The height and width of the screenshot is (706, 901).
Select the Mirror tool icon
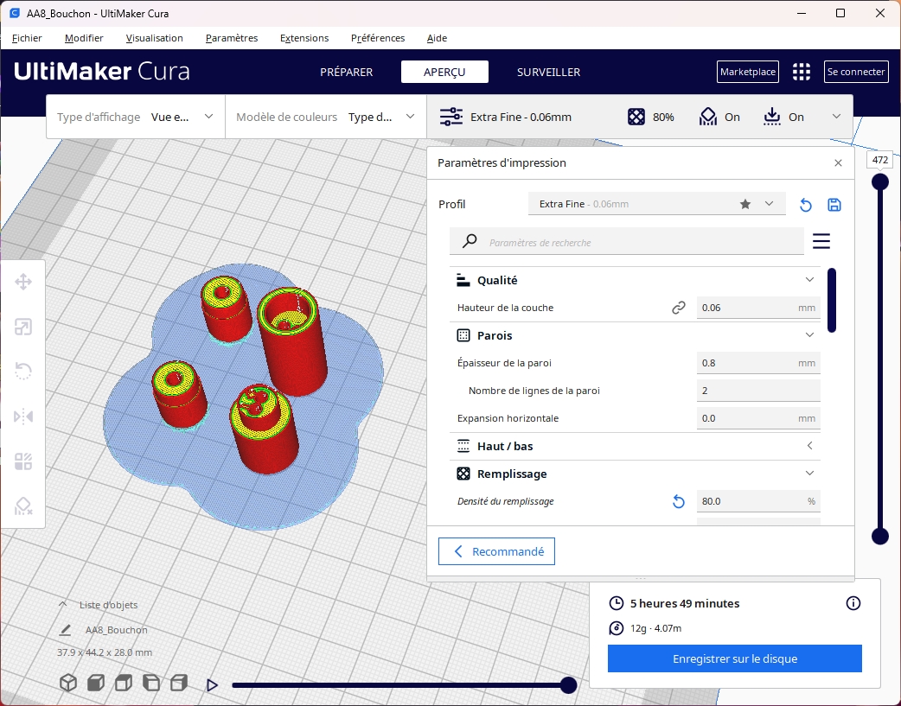click(23, 417)
